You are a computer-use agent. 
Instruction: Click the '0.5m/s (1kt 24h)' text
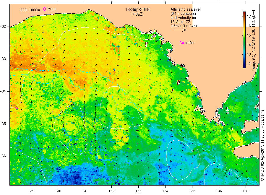[x=184, y=26]
